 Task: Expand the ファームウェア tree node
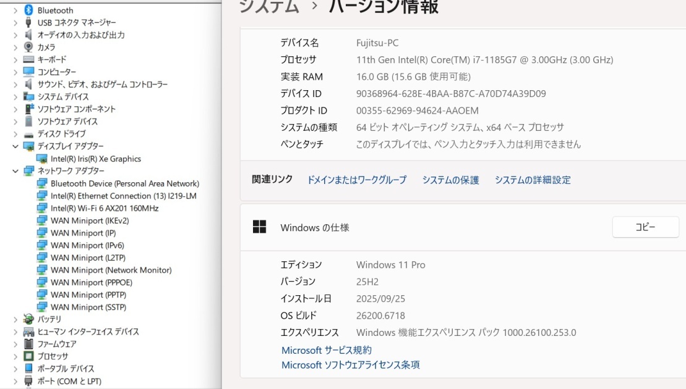pyautogui.click(x=15, y=344)
